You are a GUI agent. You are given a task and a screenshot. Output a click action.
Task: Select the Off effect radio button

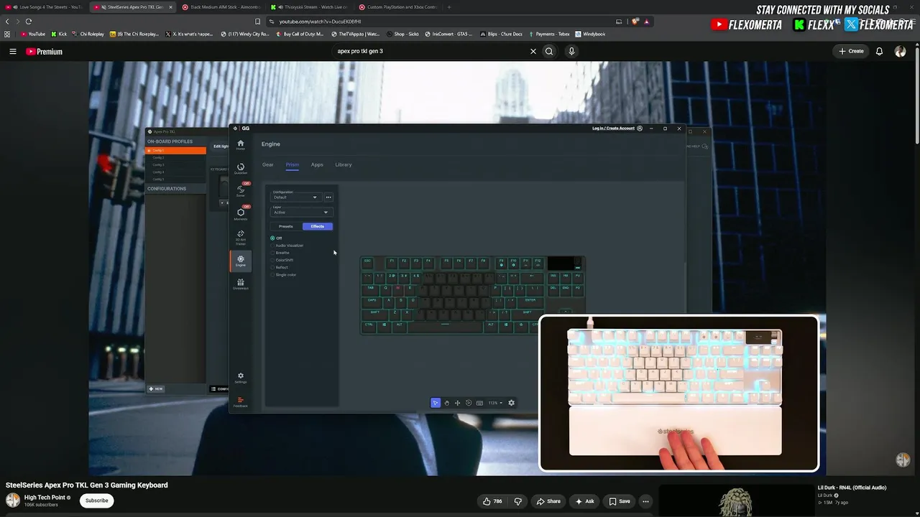tap(273, 238)
